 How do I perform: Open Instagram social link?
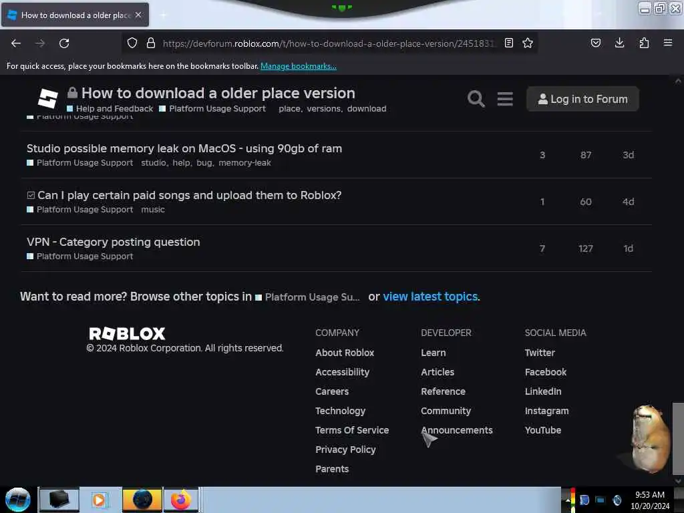point(546,411)
